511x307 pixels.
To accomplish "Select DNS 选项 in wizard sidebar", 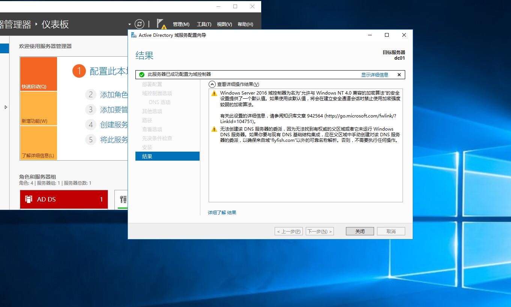I will pyautogui.click(x=159, y=102).
